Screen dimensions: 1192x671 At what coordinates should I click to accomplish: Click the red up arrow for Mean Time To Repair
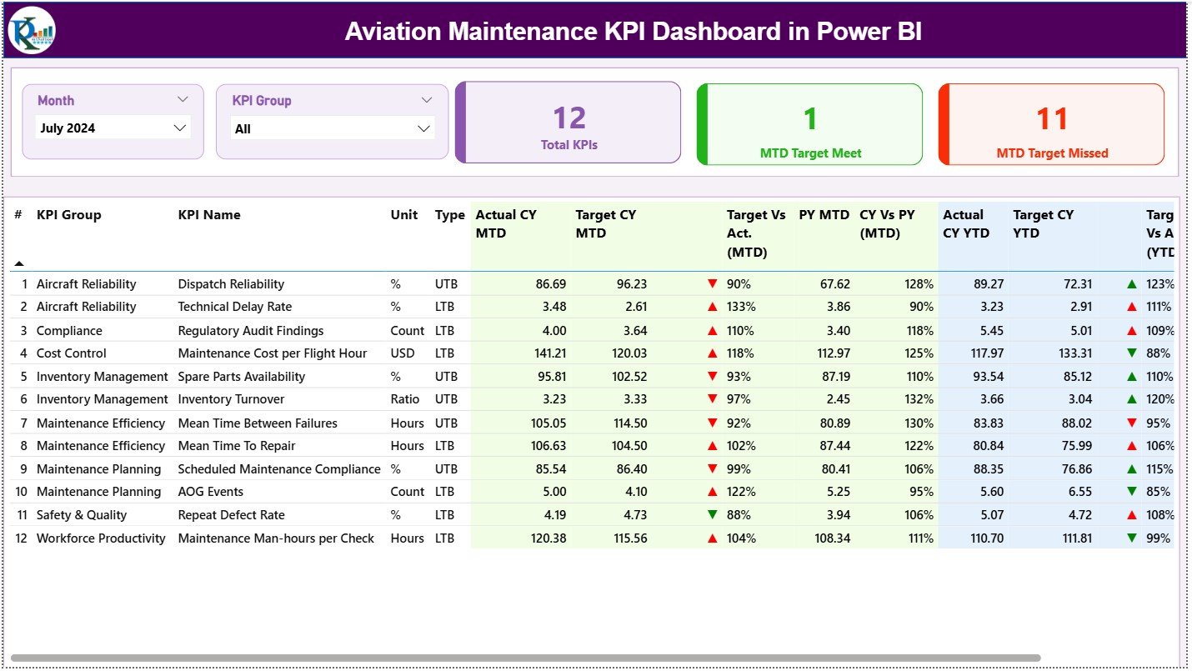(712, 445)
